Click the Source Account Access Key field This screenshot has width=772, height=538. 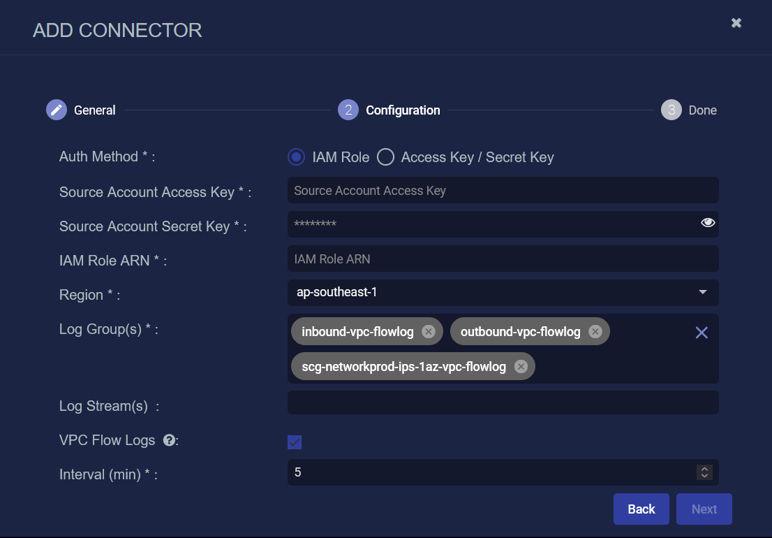pyautogui.click(x=503, y=190)
